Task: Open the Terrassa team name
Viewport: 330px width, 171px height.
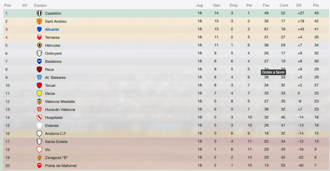Action: pyautogui.click(x=52, y=37)
